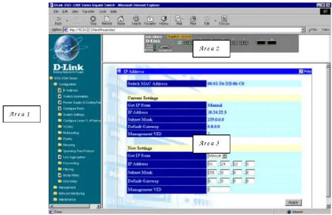Expand the Filtering folder
The image size is (332, 215).
click(66, 169)
